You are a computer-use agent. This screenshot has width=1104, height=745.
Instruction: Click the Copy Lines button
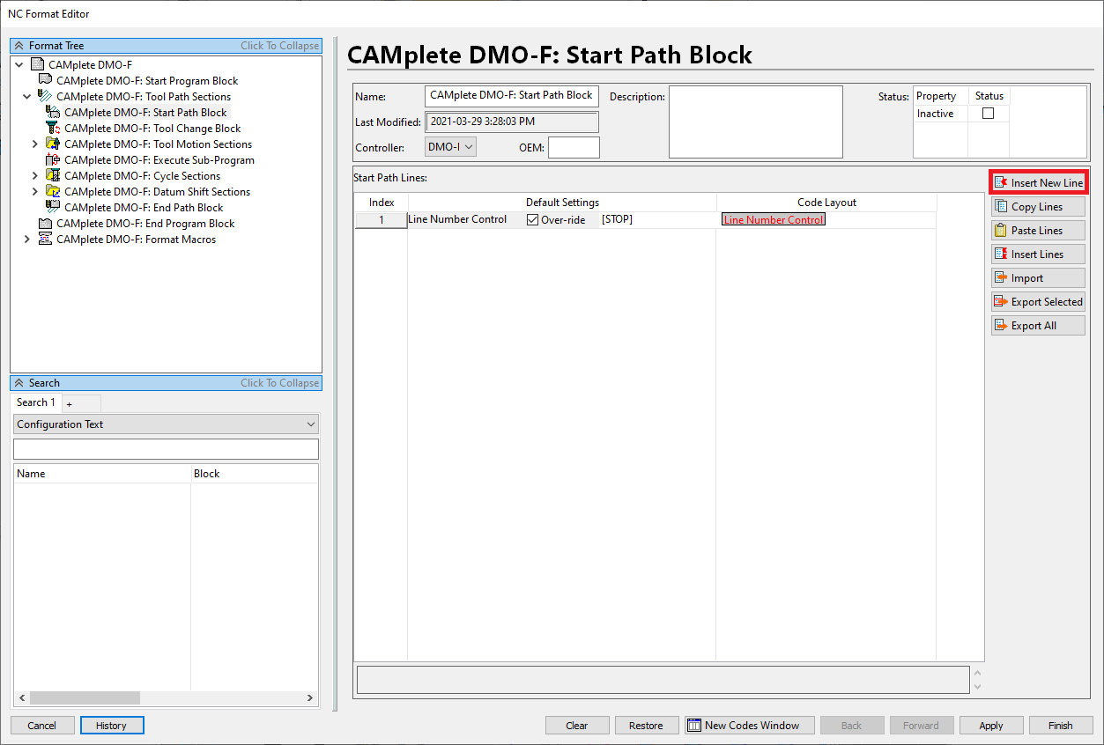(x=1038, y=207)
